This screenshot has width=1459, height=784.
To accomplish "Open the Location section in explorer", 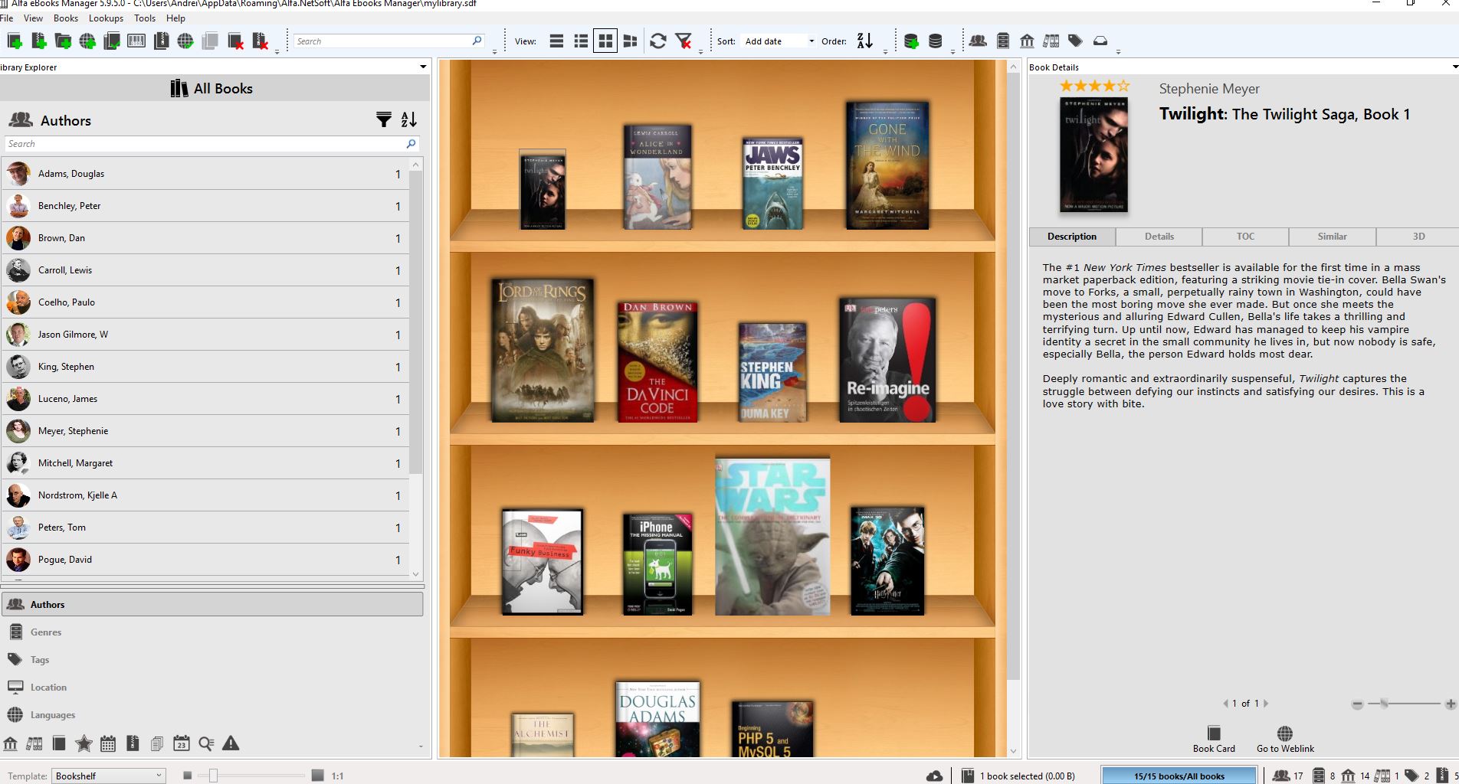I will pyautogui.click(x=212, y=688).
